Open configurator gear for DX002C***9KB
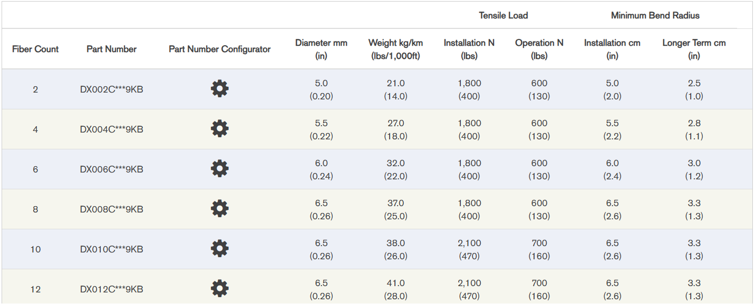Viewport: 755px width, 304px height. click(219, 89)
